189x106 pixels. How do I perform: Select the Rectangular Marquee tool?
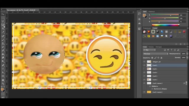coord(3,18)
